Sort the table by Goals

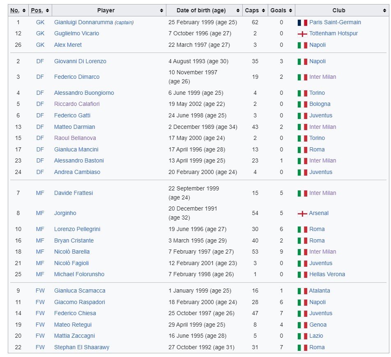click(x=281, y=10)
